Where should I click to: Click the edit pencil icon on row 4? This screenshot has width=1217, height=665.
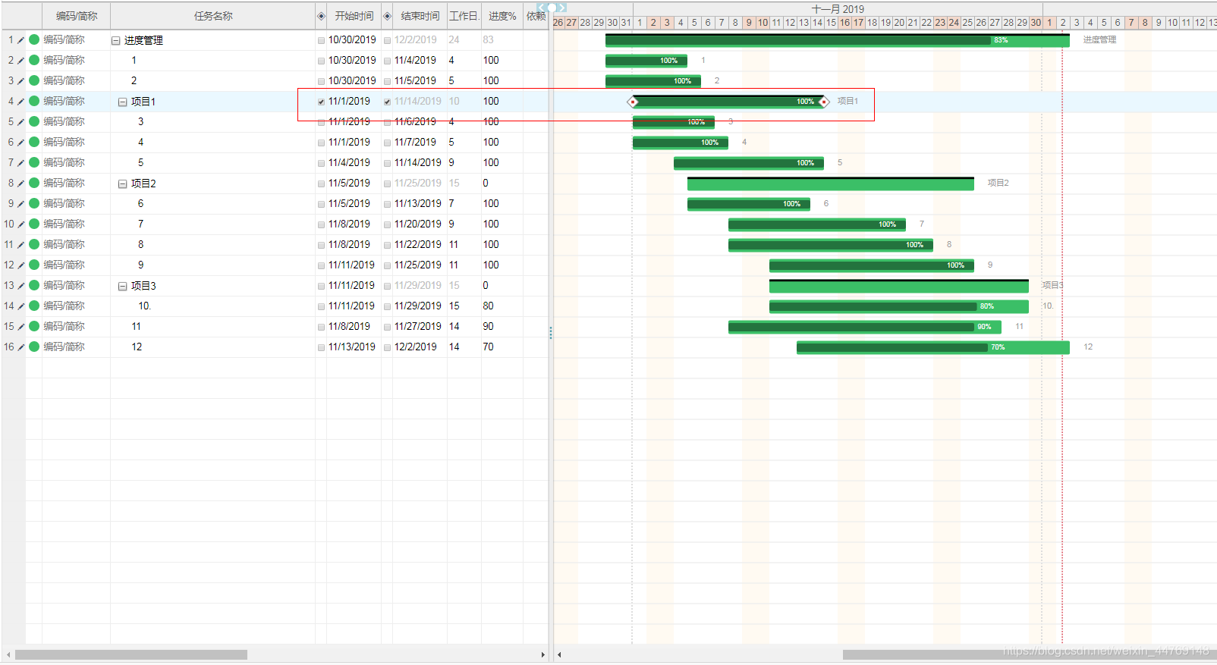point(20,102)
